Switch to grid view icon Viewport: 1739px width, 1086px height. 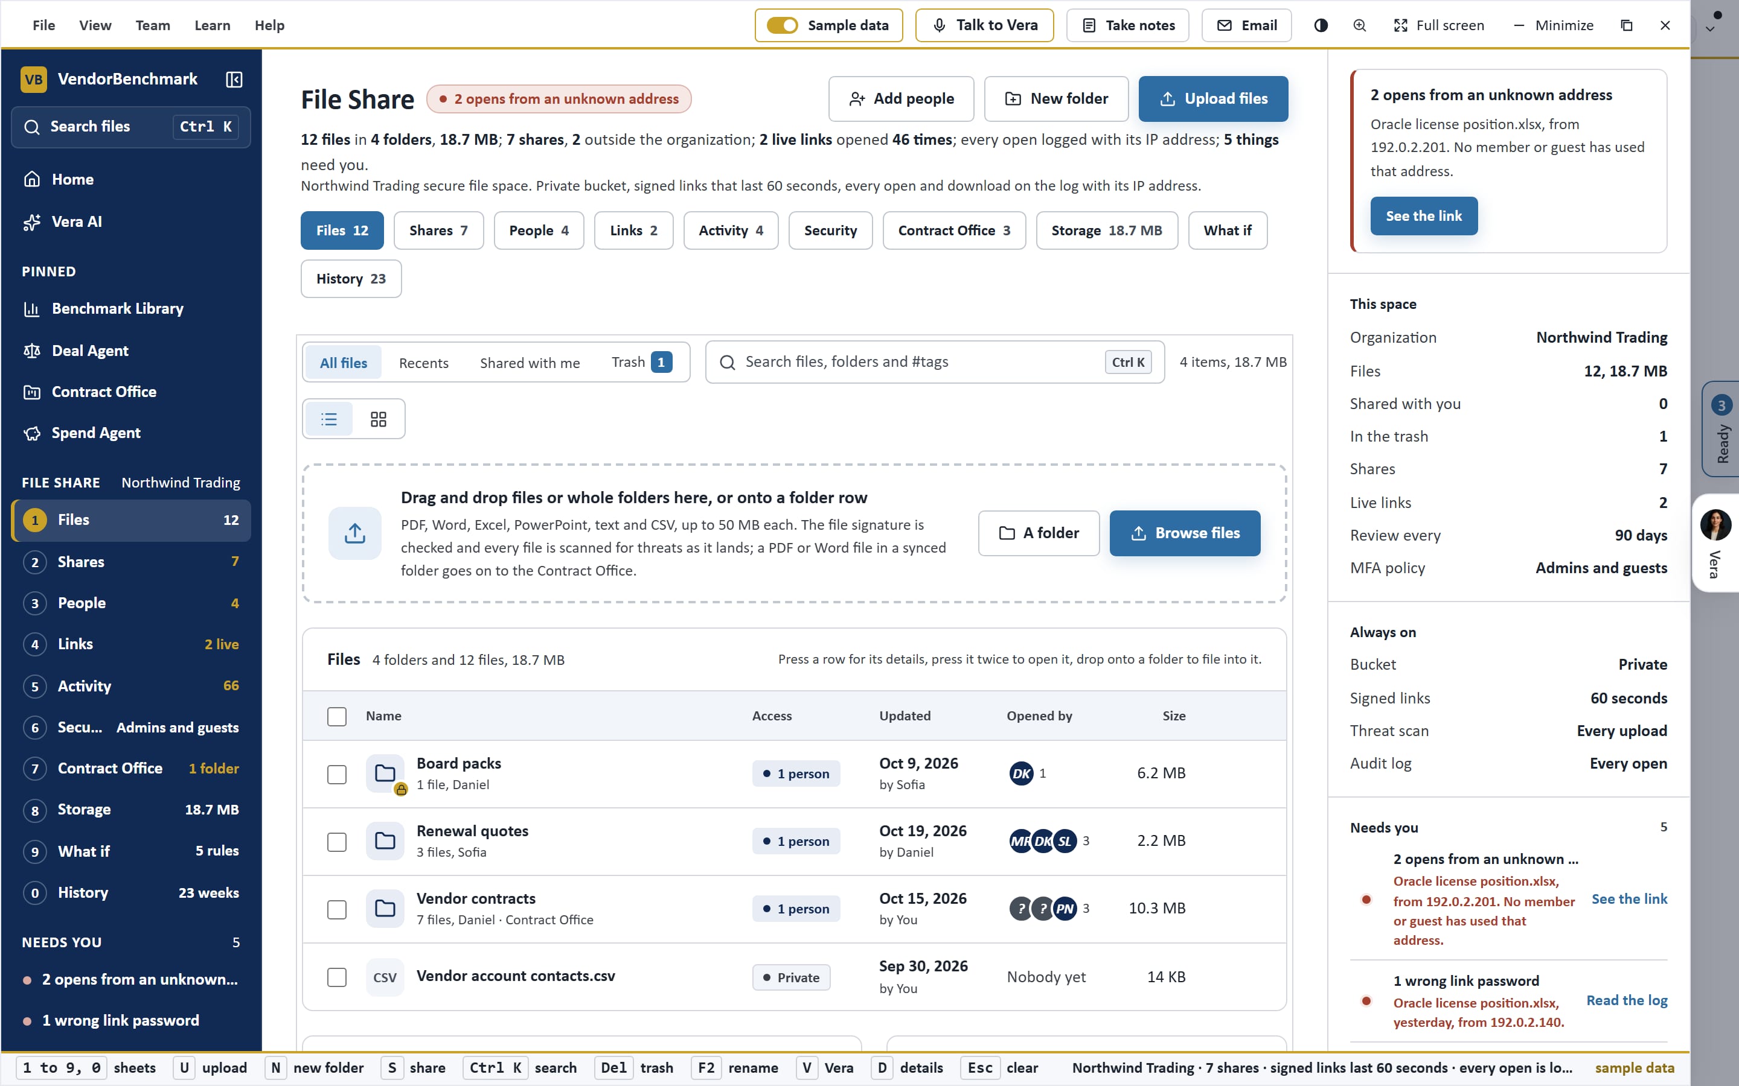[379, 419]
